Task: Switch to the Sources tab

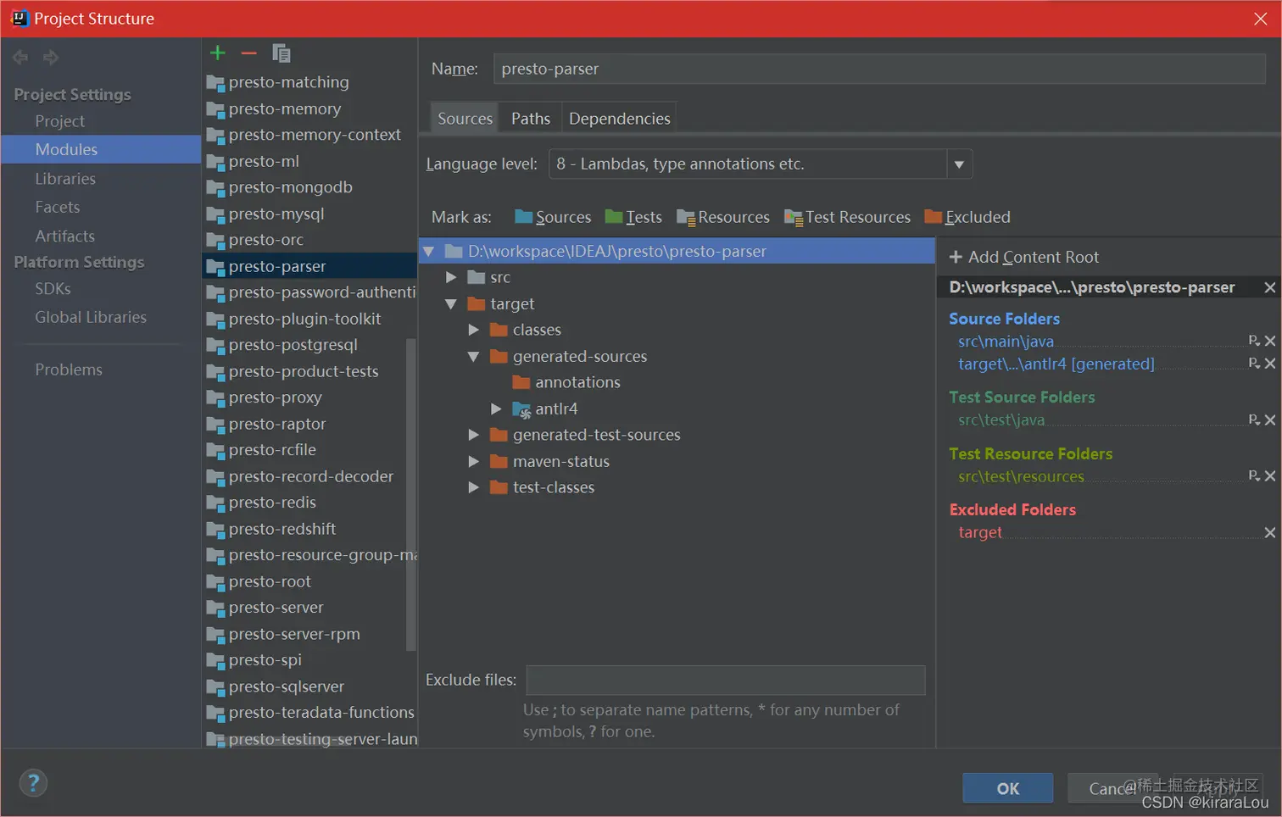Action: click(x=465, y=119)
